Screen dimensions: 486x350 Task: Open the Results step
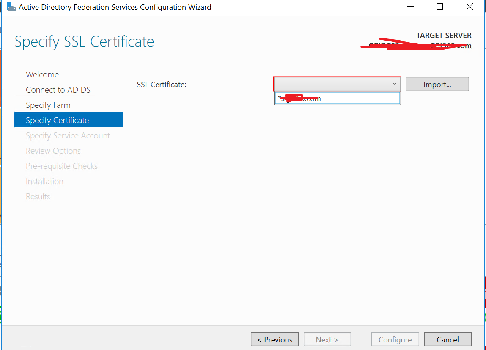tap(38, 196)
